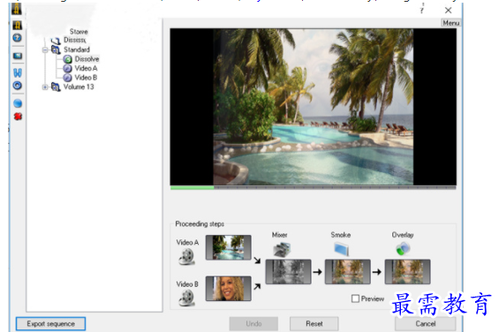Click the Video A palm pool thumbnail
This screenshot has width=499, height=332.
point(228,247)
